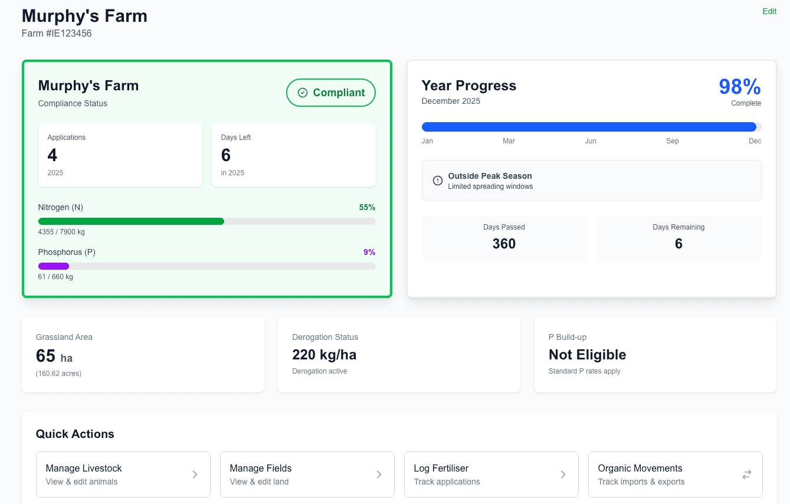Image resolution: width=790 pixels, height=504 pixels.
Task: Click the chevron icon on Manage Fields card
Action: point(379,474)
